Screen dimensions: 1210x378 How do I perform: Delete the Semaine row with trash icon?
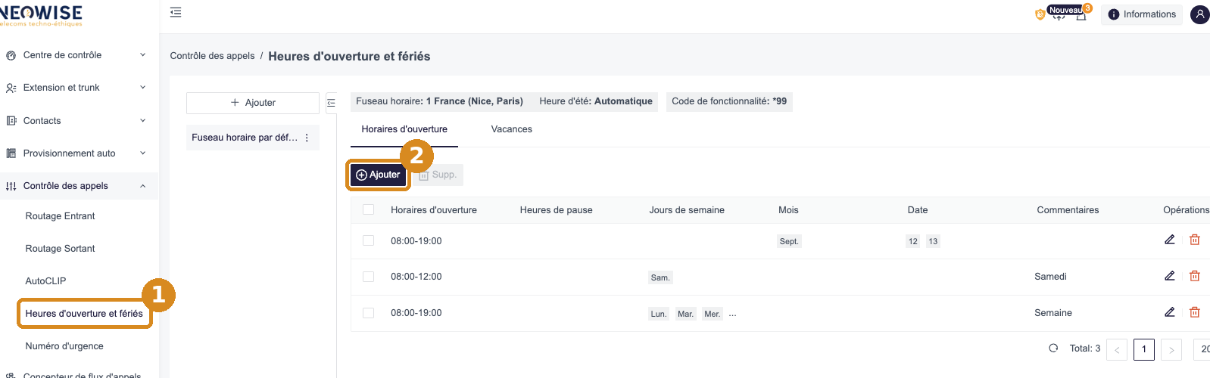(1195, 312)
